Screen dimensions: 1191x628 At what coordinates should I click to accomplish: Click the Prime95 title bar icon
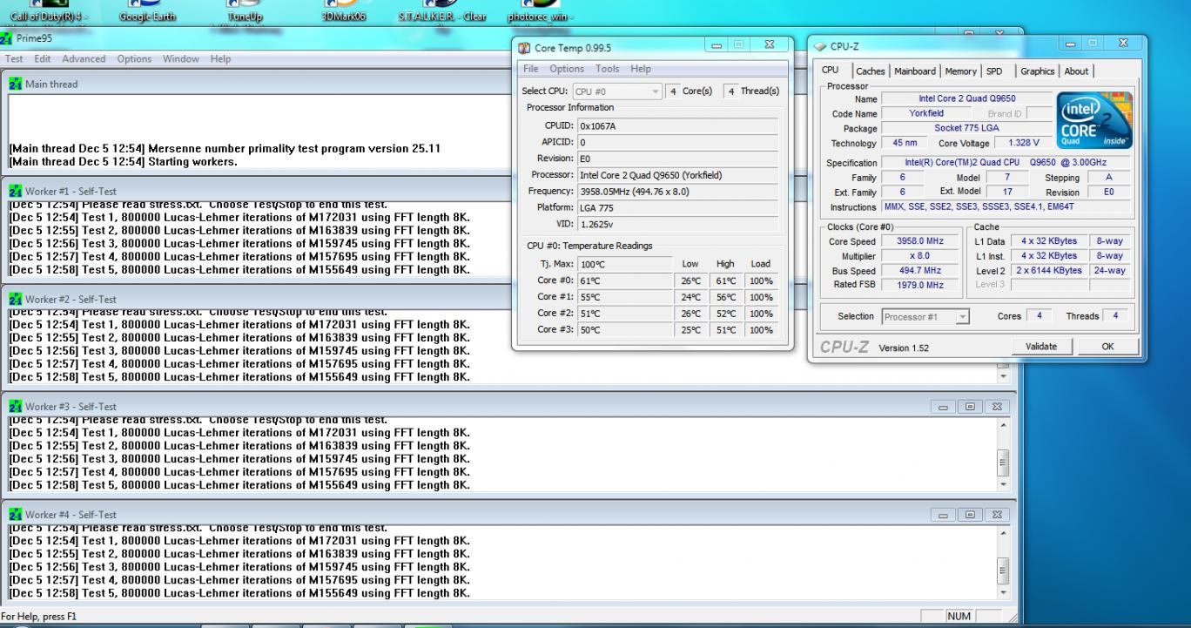7,38
